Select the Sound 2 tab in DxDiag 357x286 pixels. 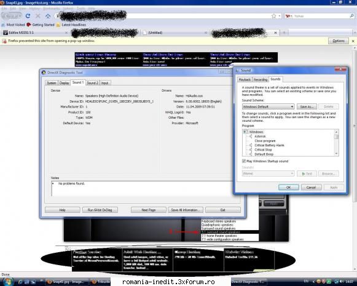pyautogui.click(x=92, y=83)
